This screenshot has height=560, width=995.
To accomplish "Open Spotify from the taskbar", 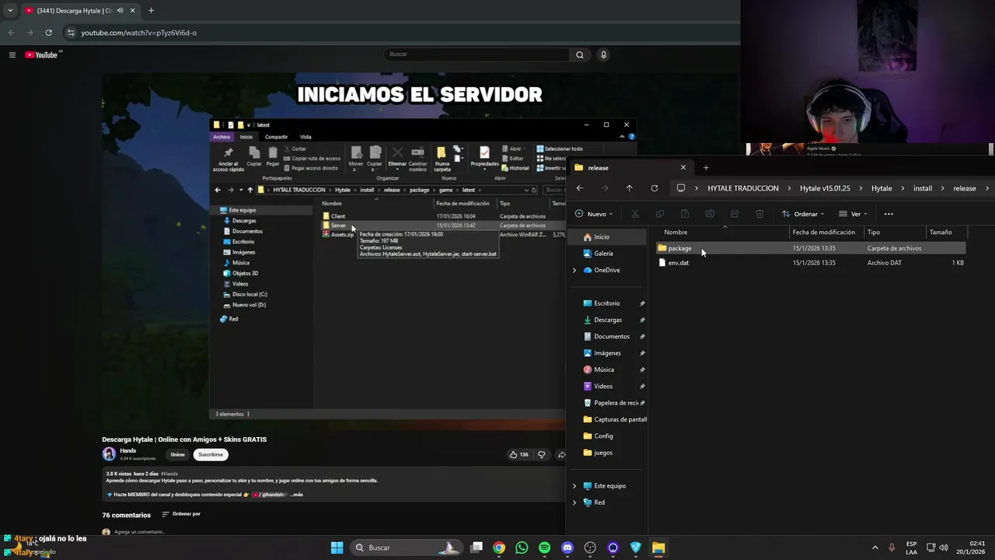I will [544, 548].
